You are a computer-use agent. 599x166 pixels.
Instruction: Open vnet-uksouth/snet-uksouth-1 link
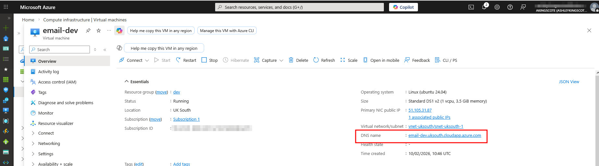point(436,126)
